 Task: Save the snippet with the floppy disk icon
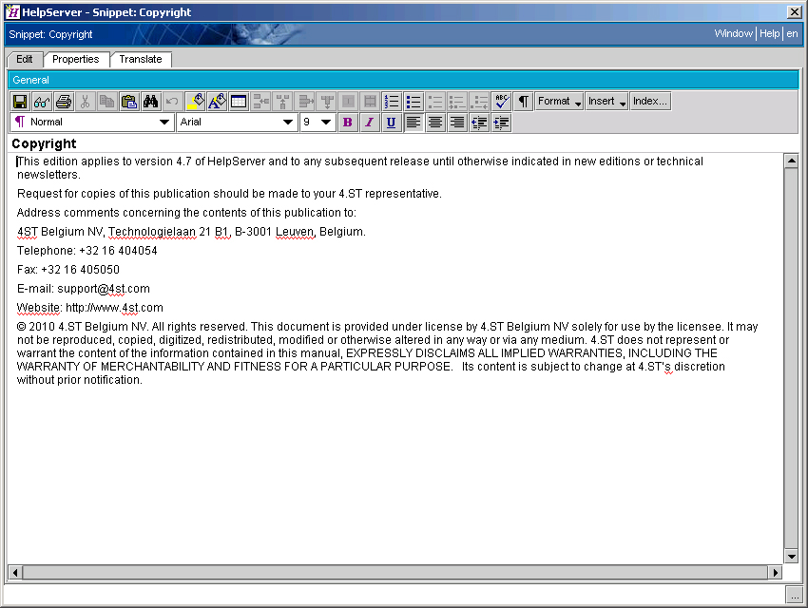click(20, 102)
